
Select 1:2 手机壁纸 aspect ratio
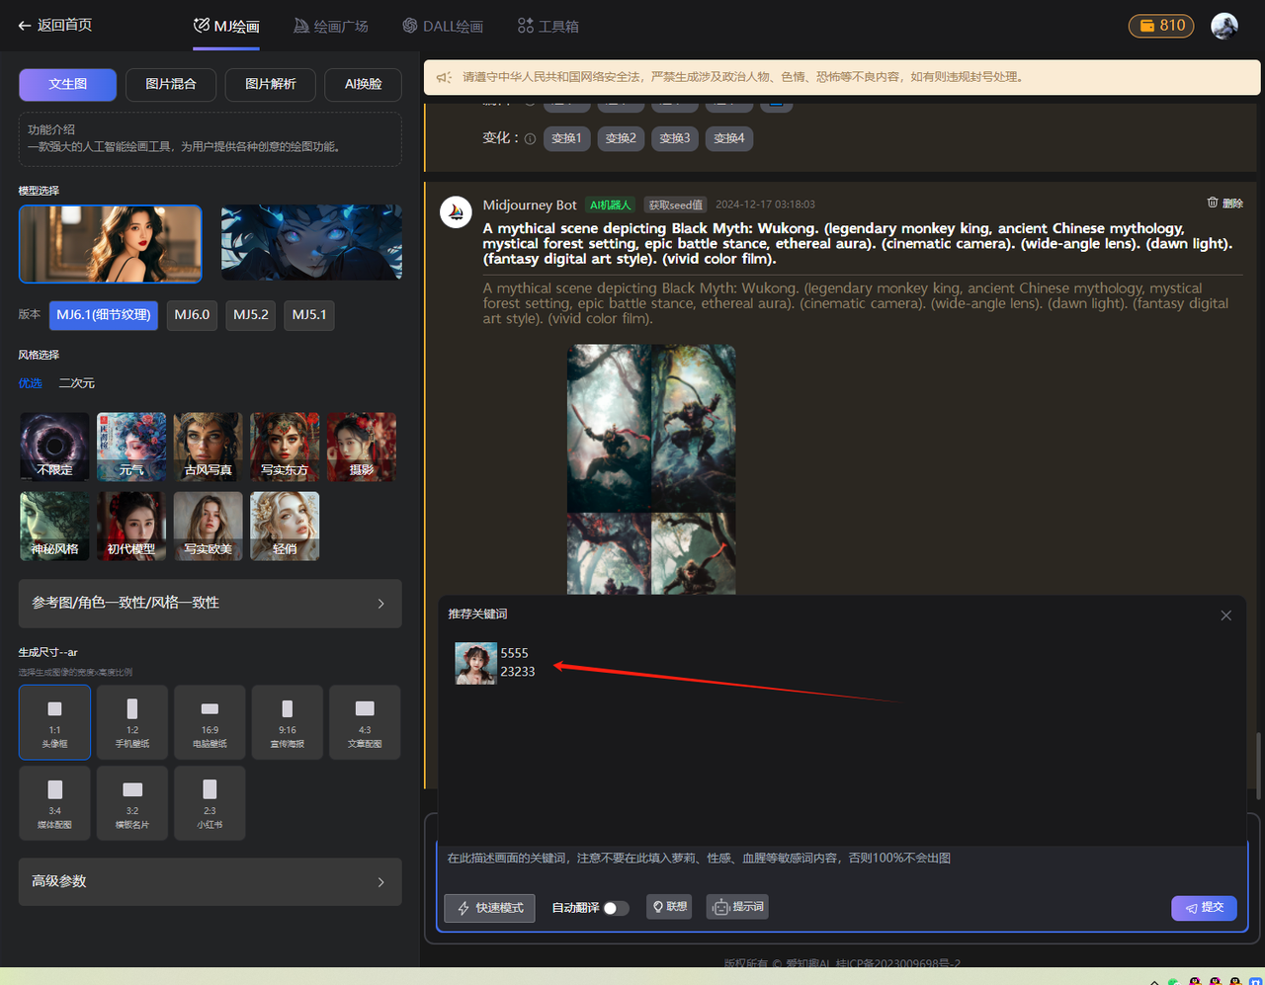(132, 722)
